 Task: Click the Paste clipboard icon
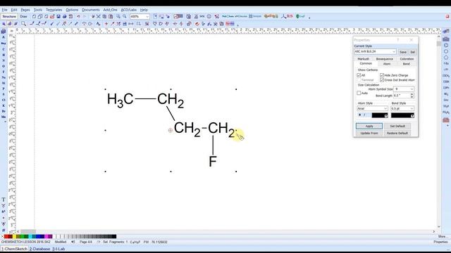coord(111,17)
